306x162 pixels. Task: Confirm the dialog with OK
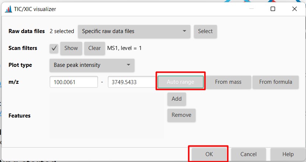[209, 154]
